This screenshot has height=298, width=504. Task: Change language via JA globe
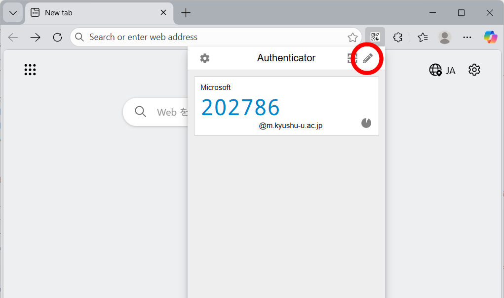(442, 70)
